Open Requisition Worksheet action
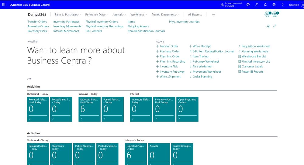The image size is (304, 165). coord(256,46)
